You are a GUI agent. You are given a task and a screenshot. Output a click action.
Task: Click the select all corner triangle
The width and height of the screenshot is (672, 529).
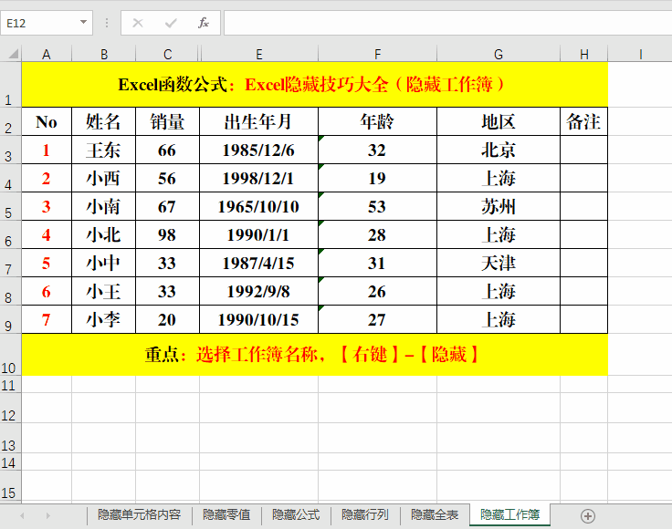13,54
